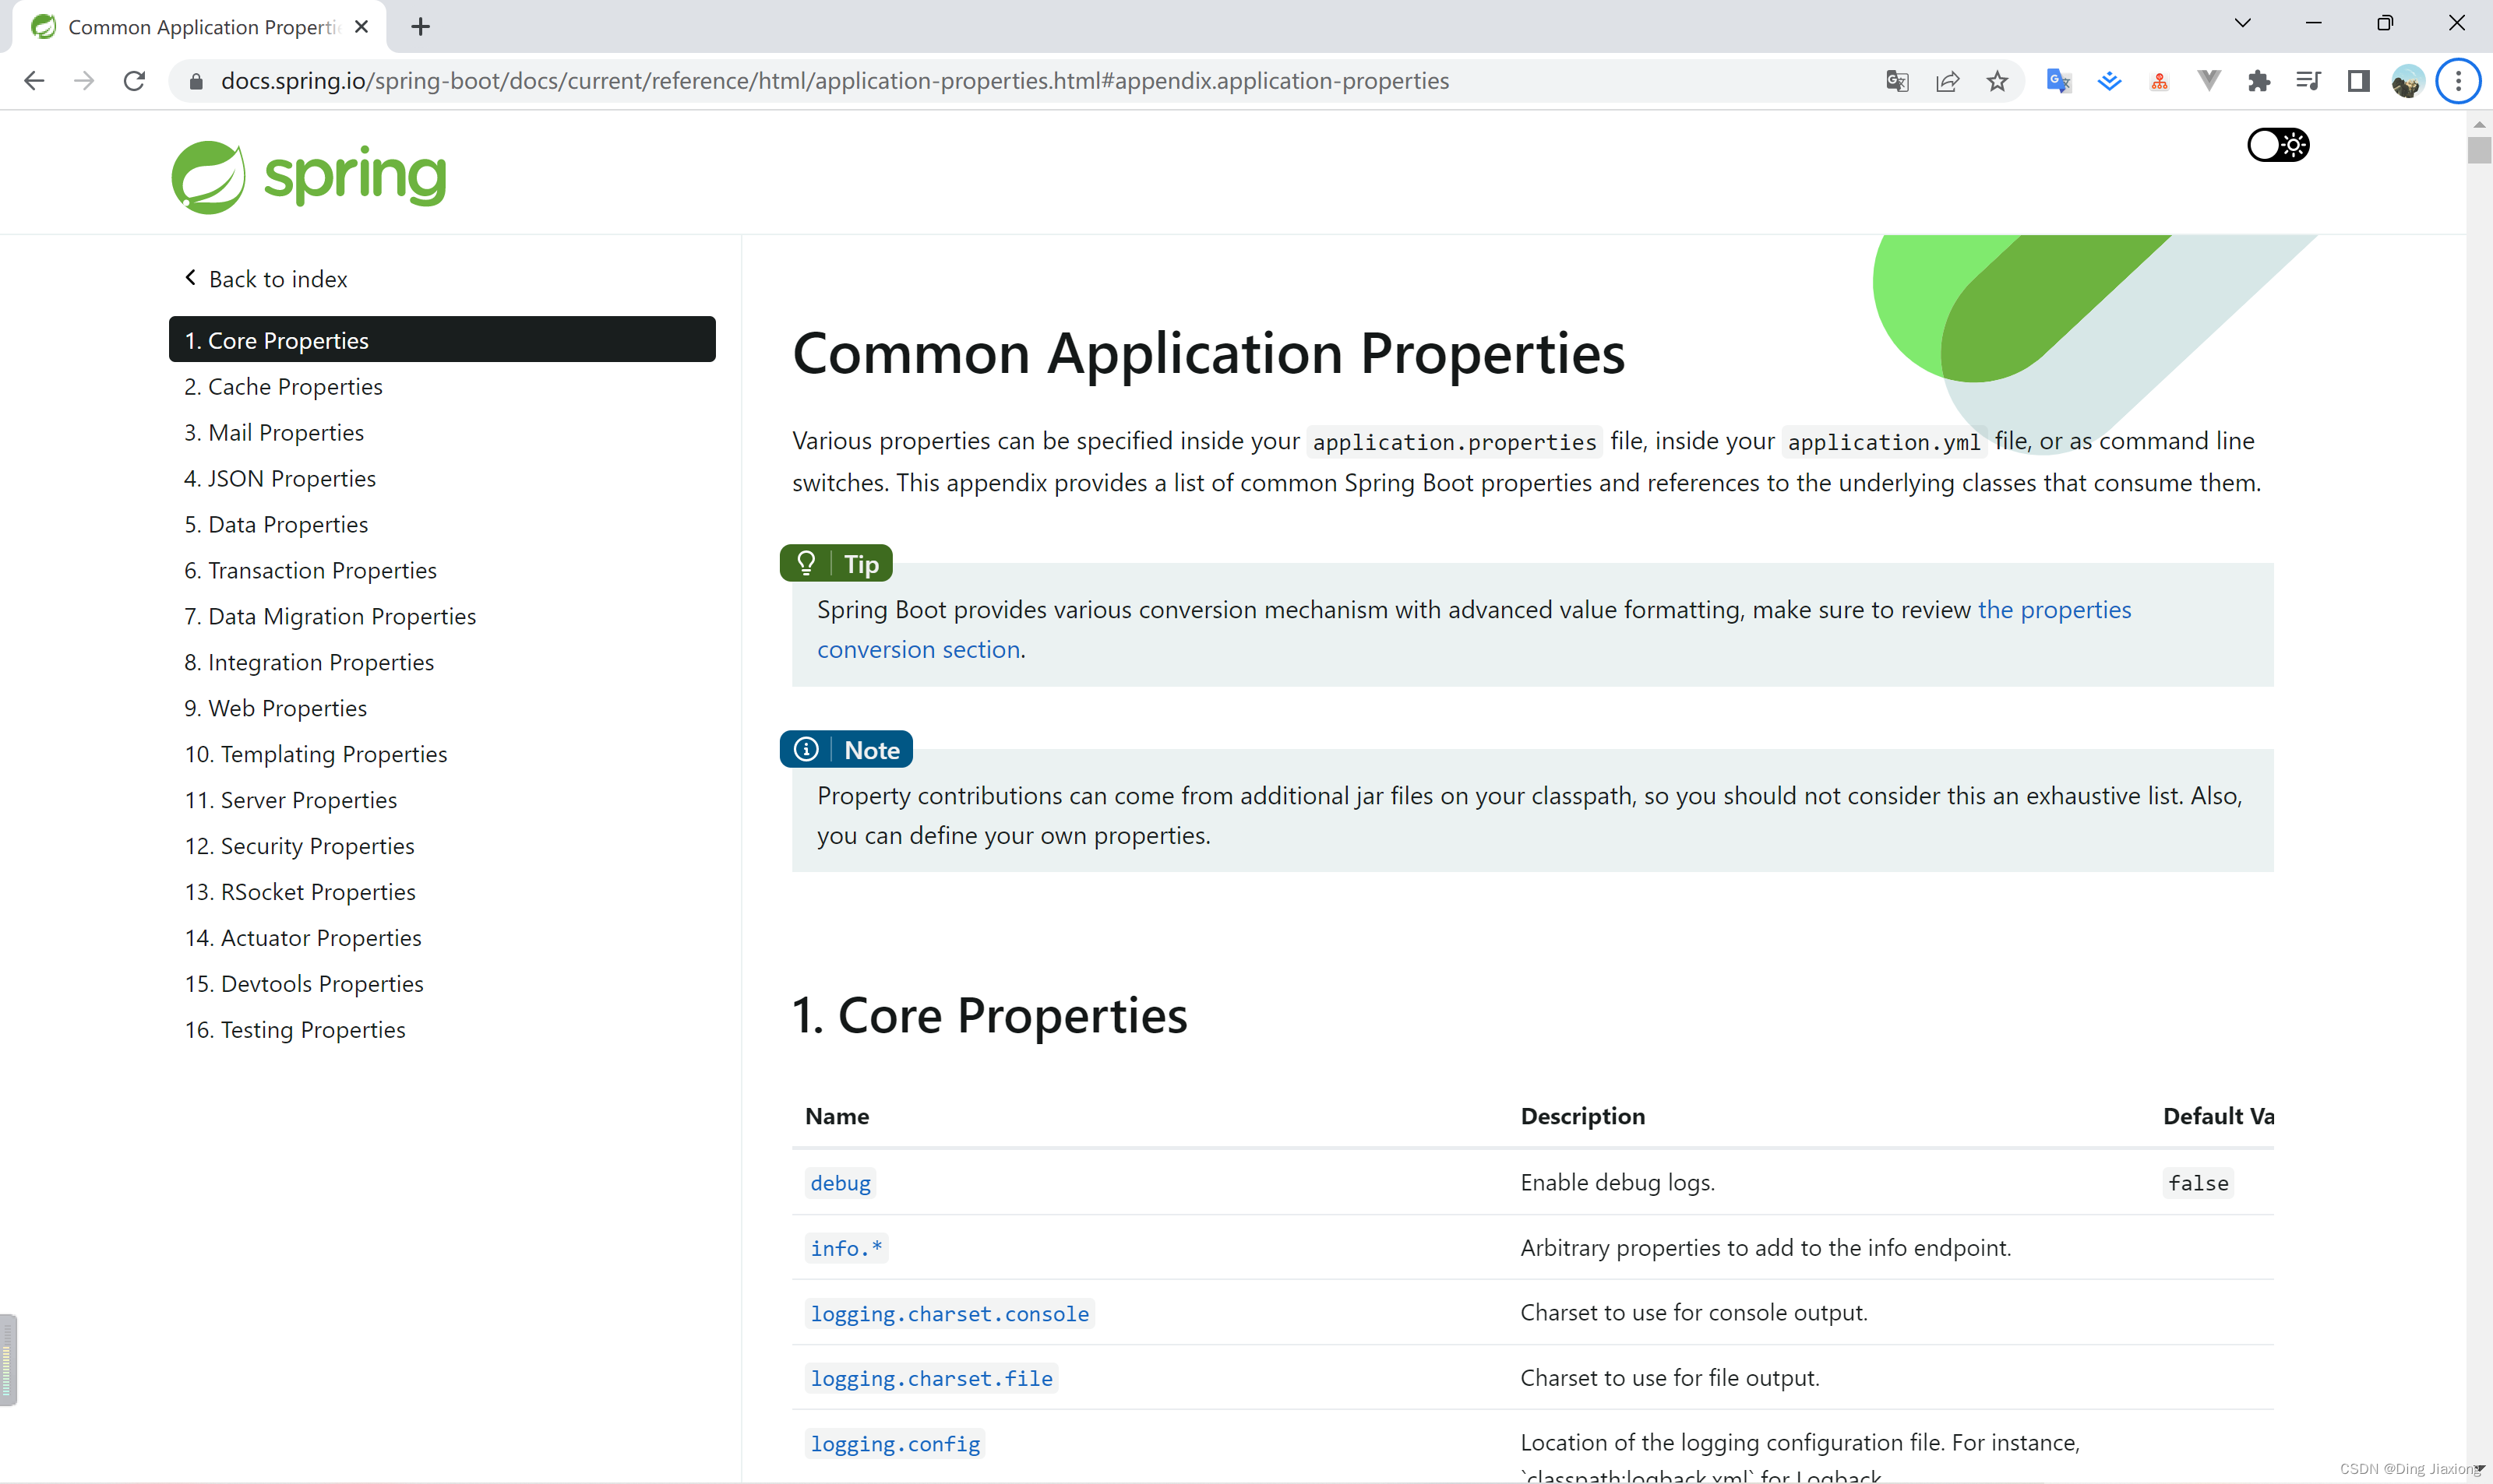Click the share/export icon in toolbar
The image size is (2493, 1484).
tap(1948, 81)
